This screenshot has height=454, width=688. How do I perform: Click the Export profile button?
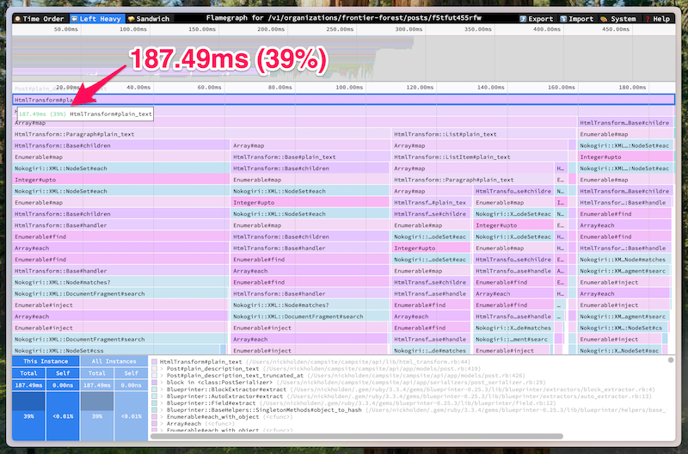click(x=536, y=18)
